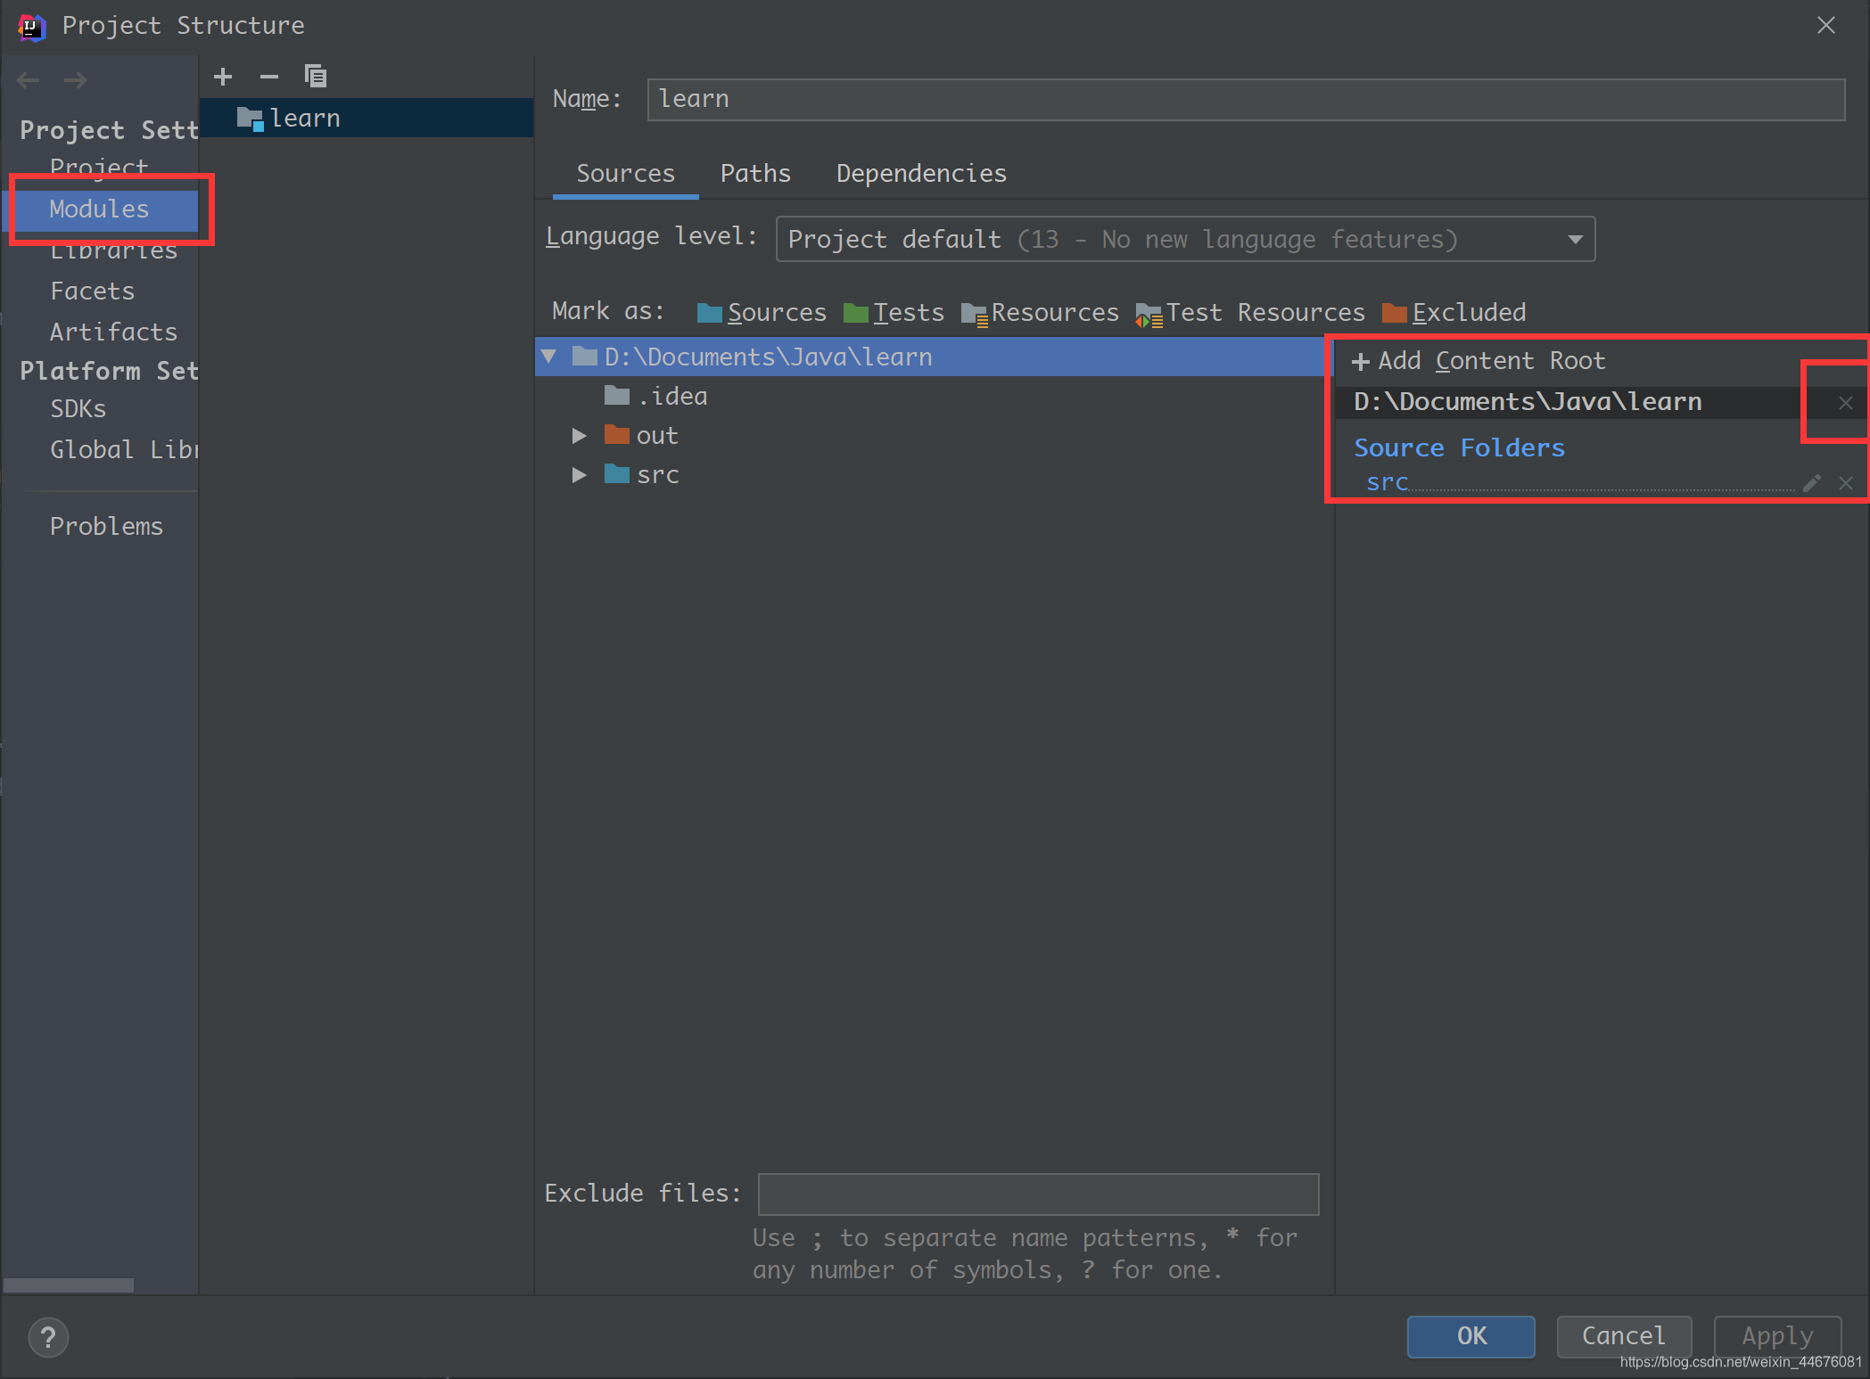Click Apply button to save changes
The width and height of the screenshot is (1870, 1379).
[x=1775, y=1335]
